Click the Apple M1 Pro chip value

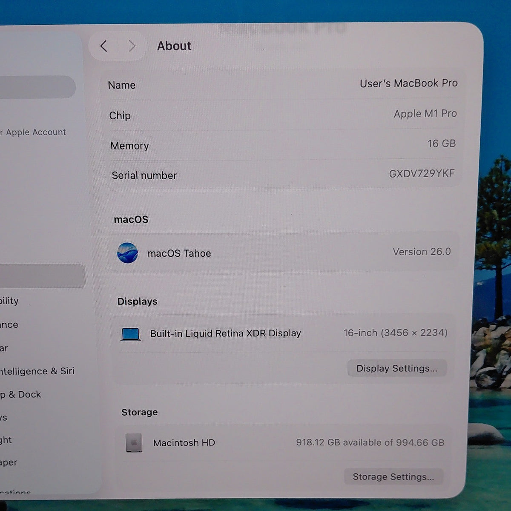425,114
